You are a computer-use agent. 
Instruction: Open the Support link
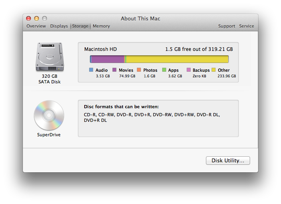tap(226, 26)
